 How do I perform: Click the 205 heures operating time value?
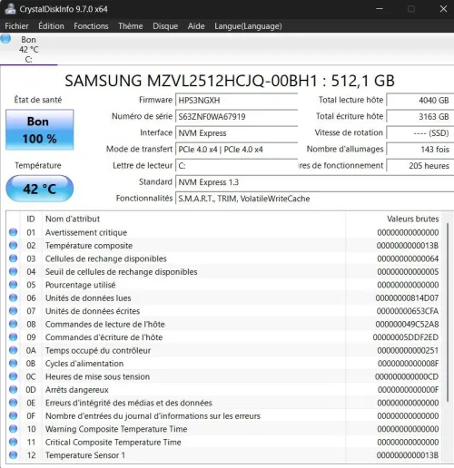[x=420, y=166]
